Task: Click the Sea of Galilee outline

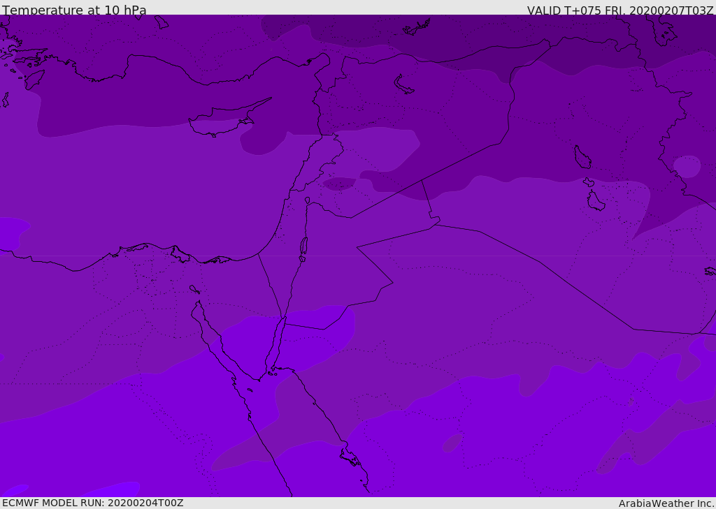Action: (x=308, y=200)
